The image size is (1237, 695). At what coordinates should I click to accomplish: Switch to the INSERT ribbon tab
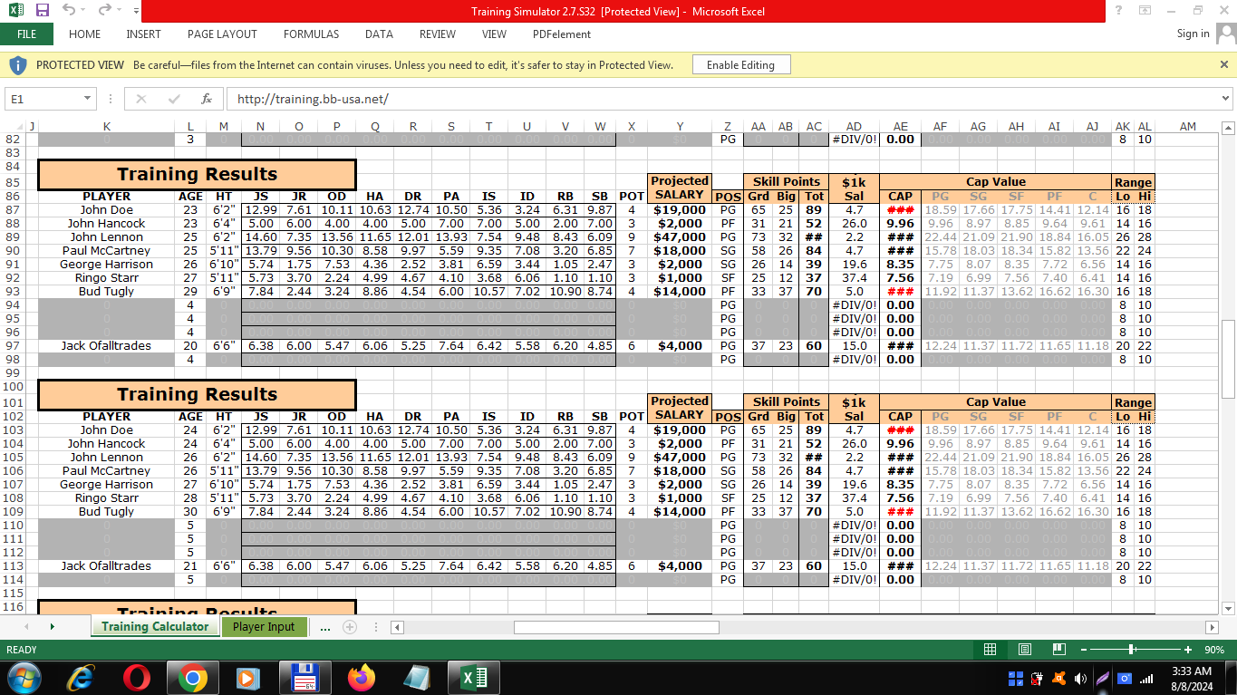pyautogui.click(x=143, y=34)
